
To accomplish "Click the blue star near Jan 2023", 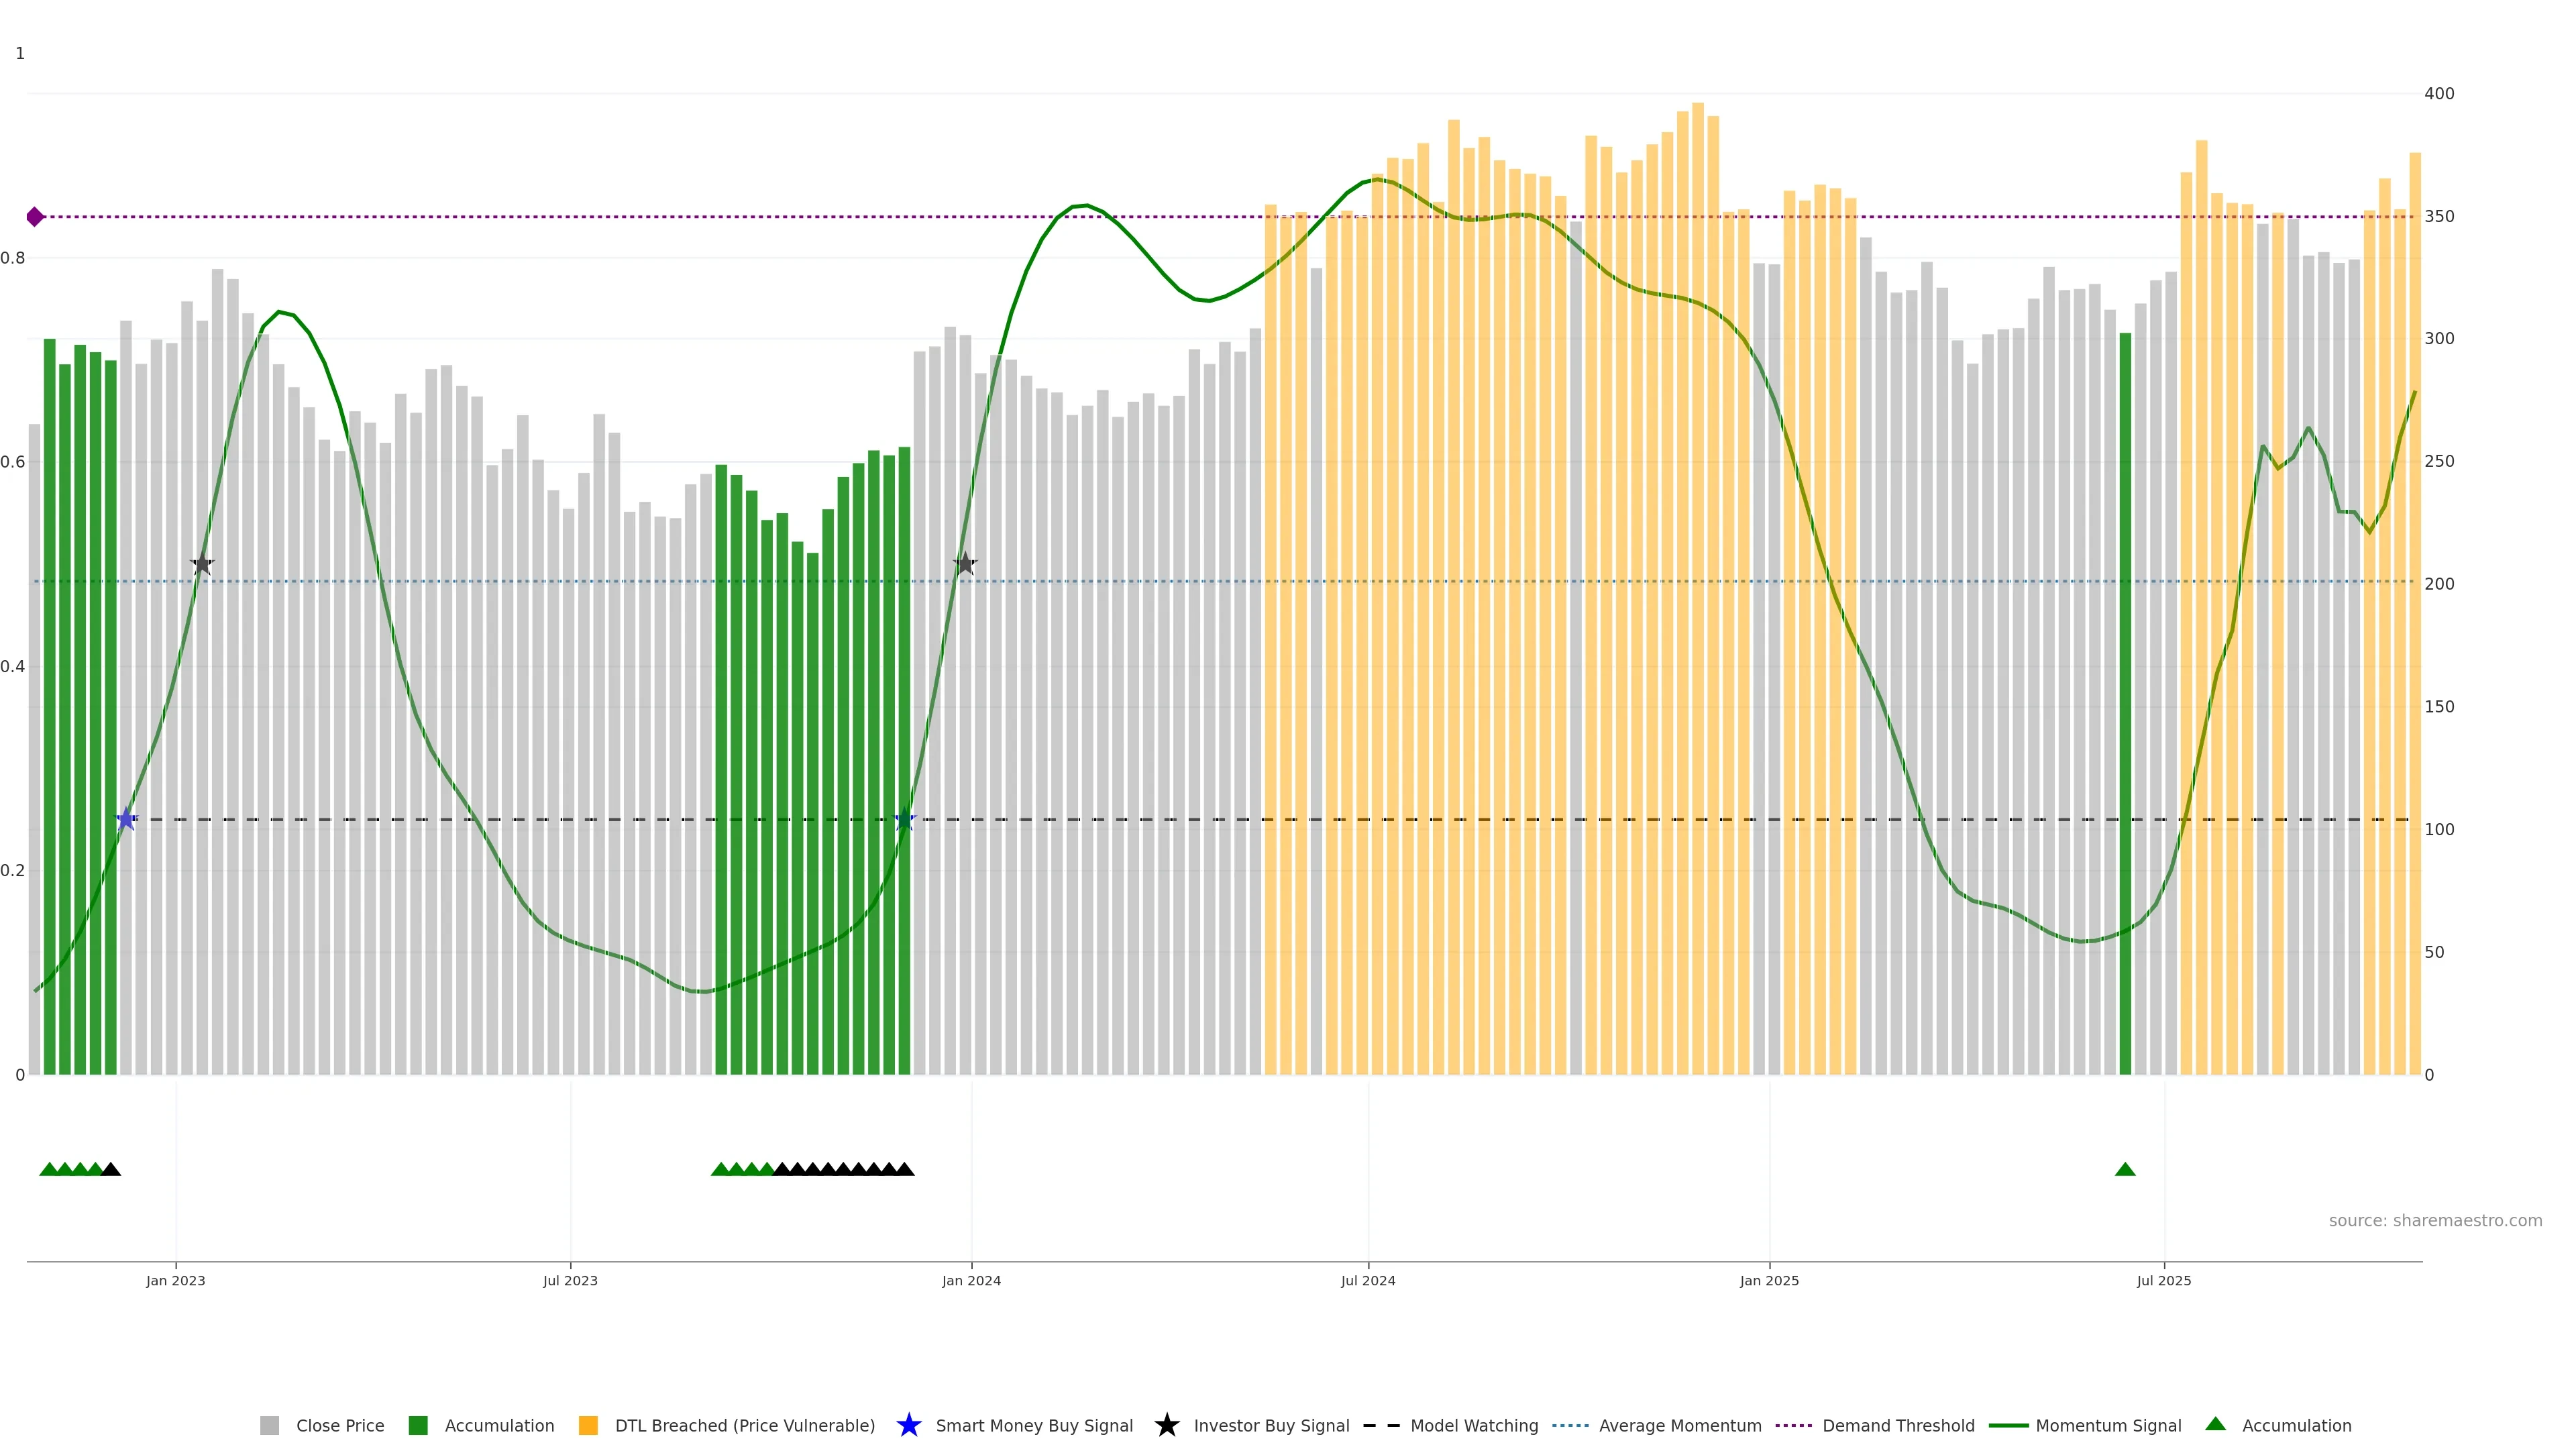I will coord(126,820).
